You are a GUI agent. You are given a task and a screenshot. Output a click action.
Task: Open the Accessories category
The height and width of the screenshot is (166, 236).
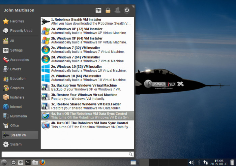20,60
